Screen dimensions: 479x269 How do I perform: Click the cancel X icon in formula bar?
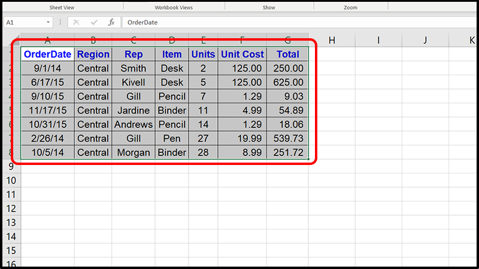[x=76, y=22]
